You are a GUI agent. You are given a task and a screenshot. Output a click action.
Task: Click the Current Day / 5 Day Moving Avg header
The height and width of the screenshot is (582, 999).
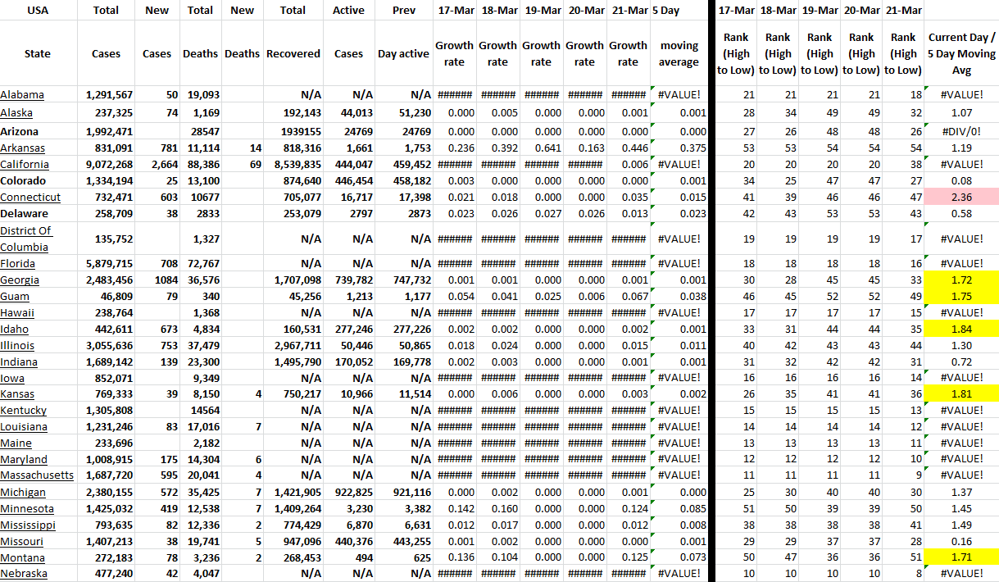(961, 54)
